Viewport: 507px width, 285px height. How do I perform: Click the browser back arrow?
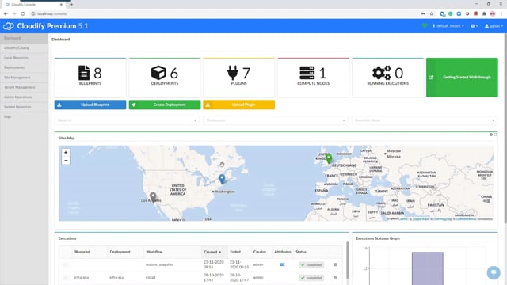(6, 14)
